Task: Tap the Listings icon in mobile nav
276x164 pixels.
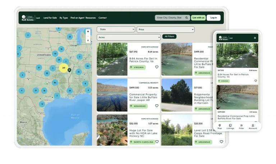Action: click(230, 126)
